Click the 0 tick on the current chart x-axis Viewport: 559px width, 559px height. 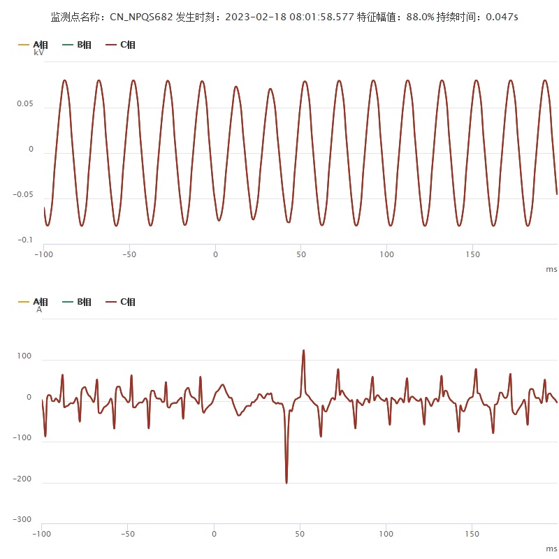214,534
